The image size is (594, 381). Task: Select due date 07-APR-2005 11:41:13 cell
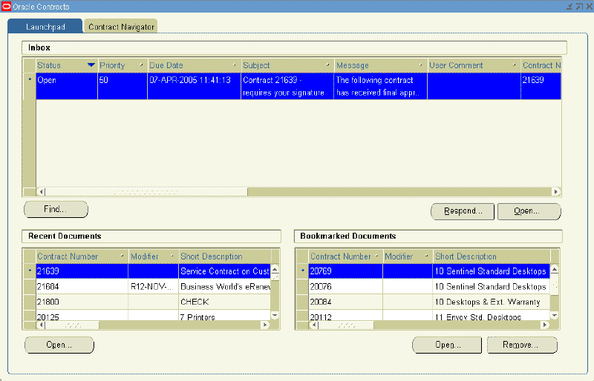(194, 86)
